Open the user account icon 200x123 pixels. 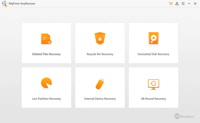click(177, 3)
